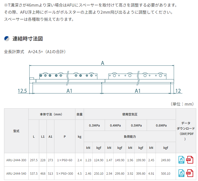Select the 537.5 value in the L column
The image size is (198, 181).
pos(34,174)
